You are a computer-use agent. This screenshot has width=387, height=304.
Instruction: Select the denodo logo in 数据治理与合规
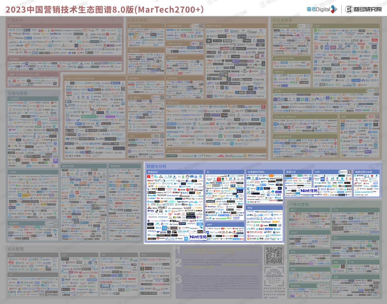click(370, 189)
